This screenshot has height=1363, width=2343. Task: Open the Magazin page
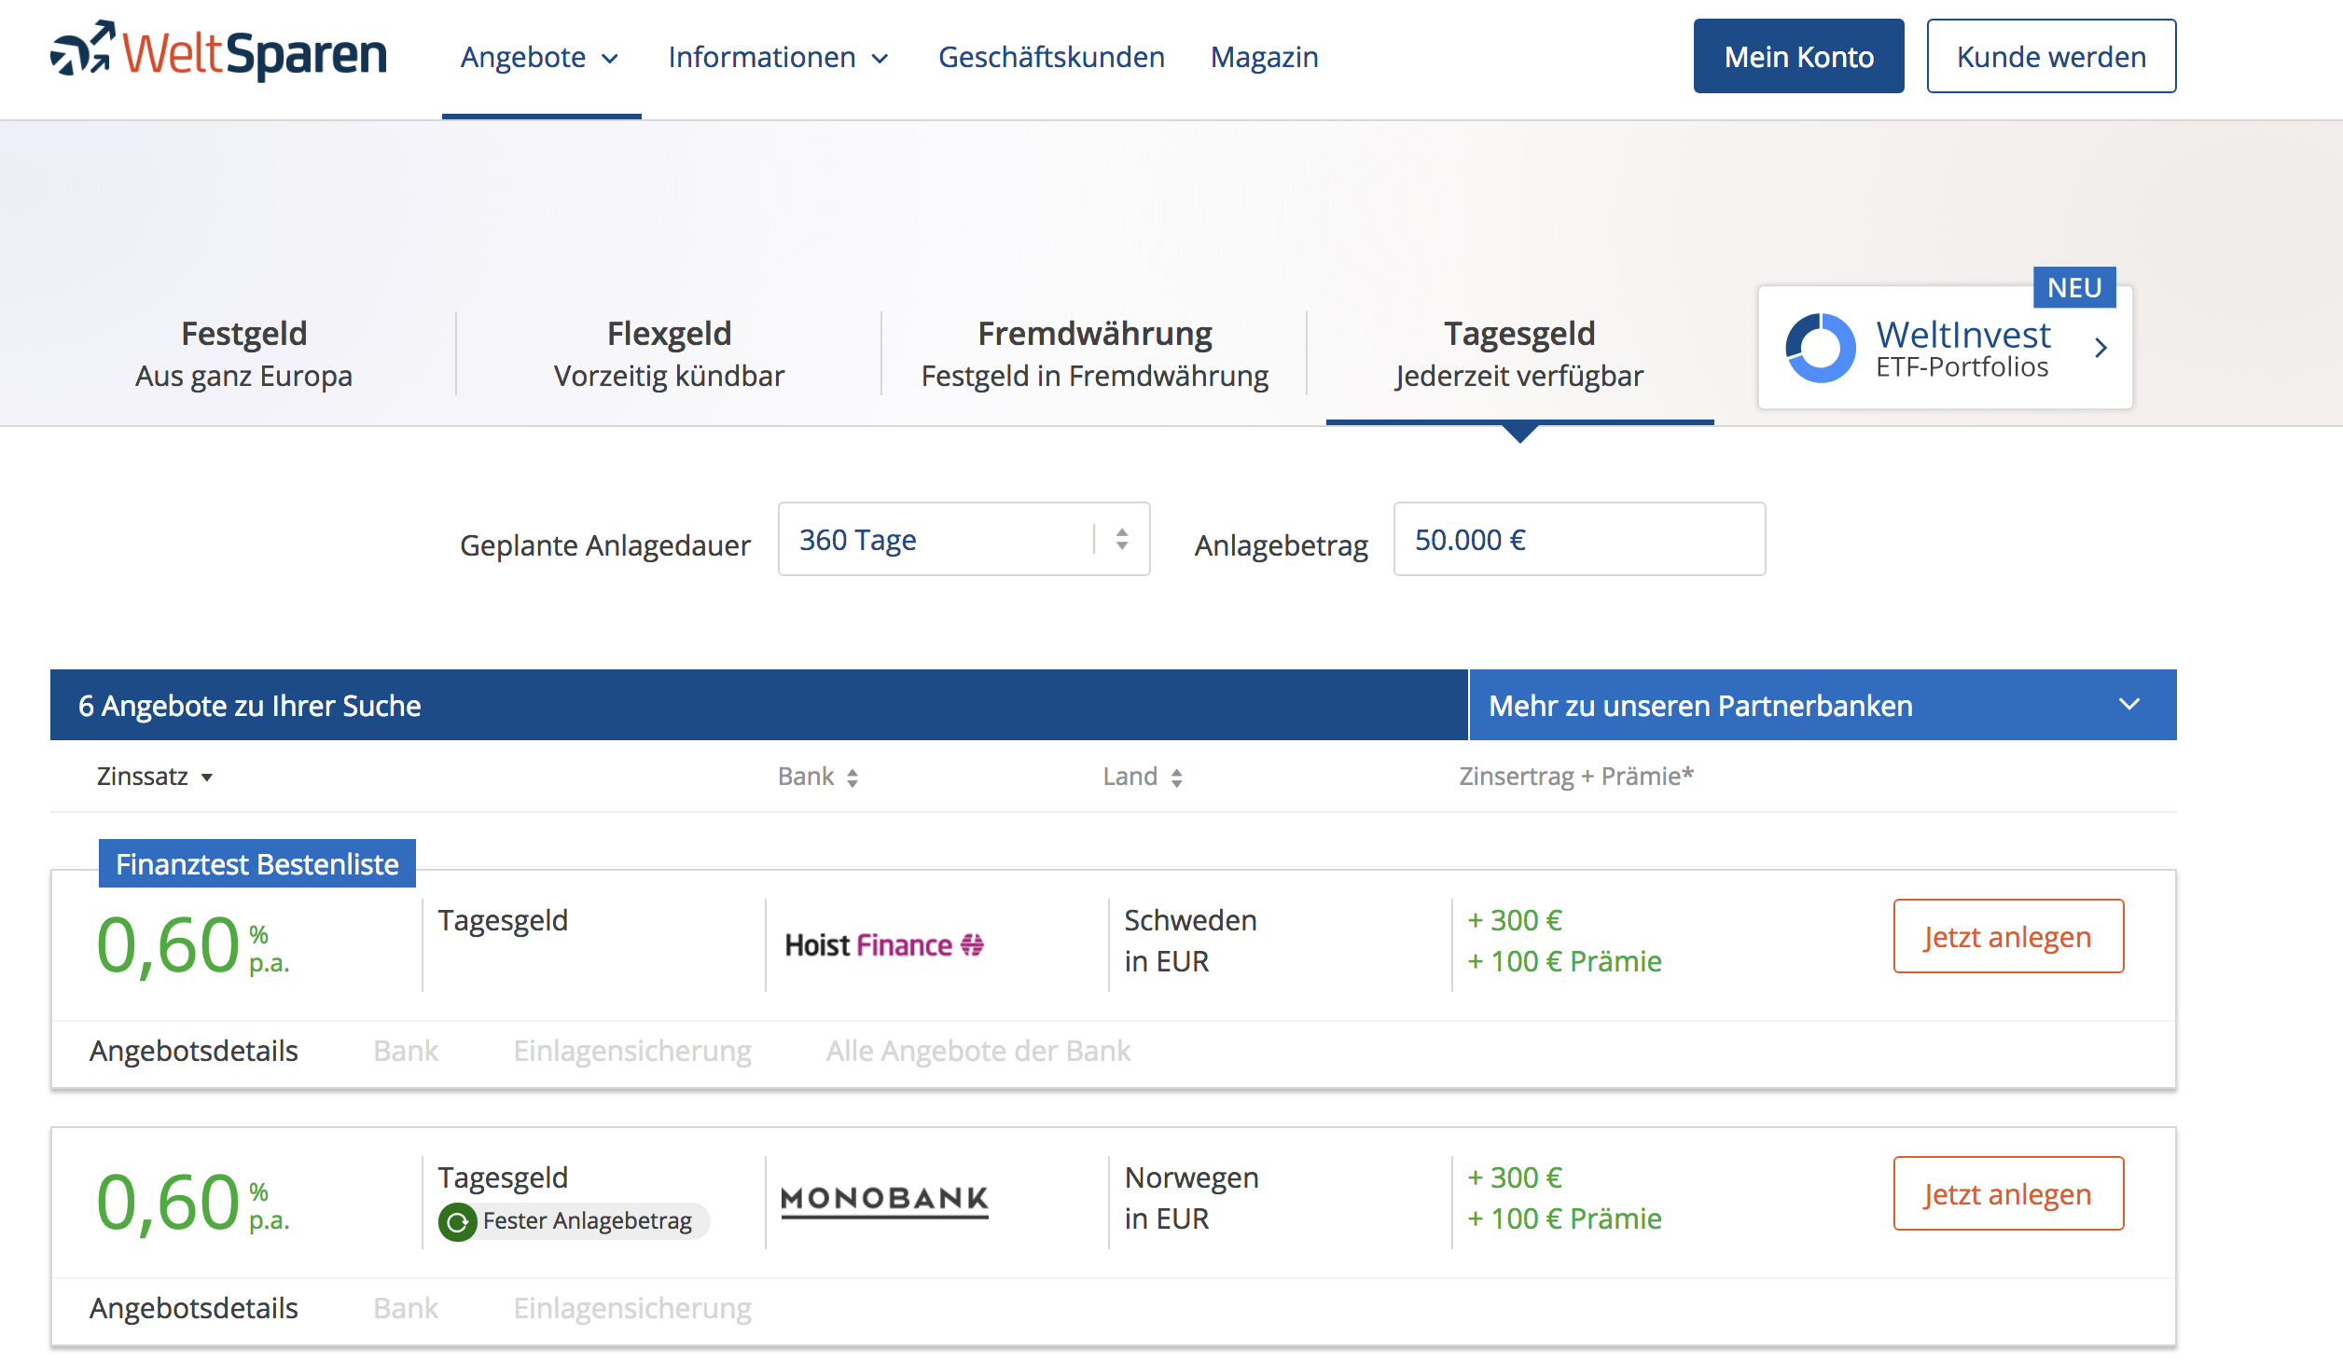[1264, 57]
